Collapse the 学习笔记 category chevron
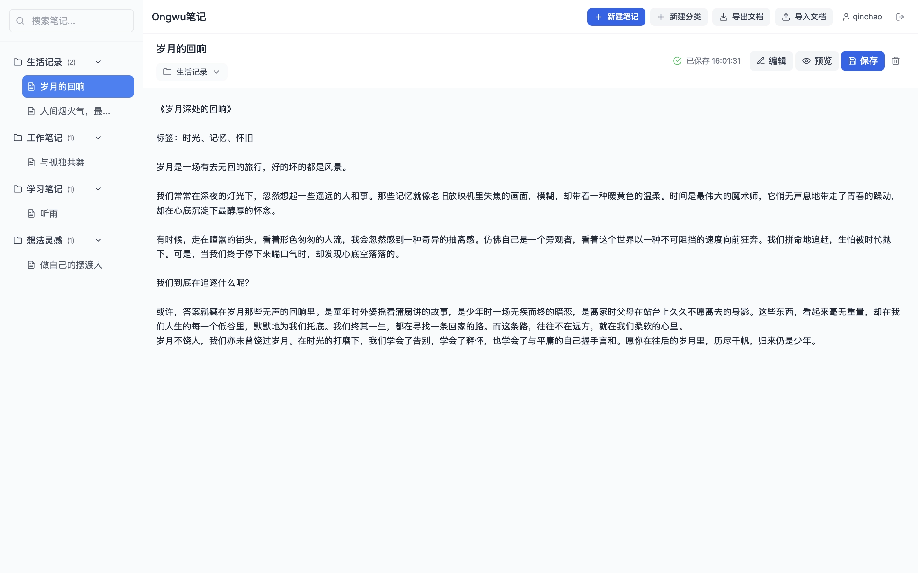The image size is (918, 573). coord(98,189)
